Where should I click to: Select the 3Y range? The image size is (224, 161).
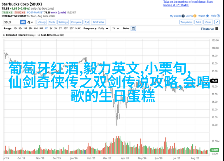(x=56, y=28)
